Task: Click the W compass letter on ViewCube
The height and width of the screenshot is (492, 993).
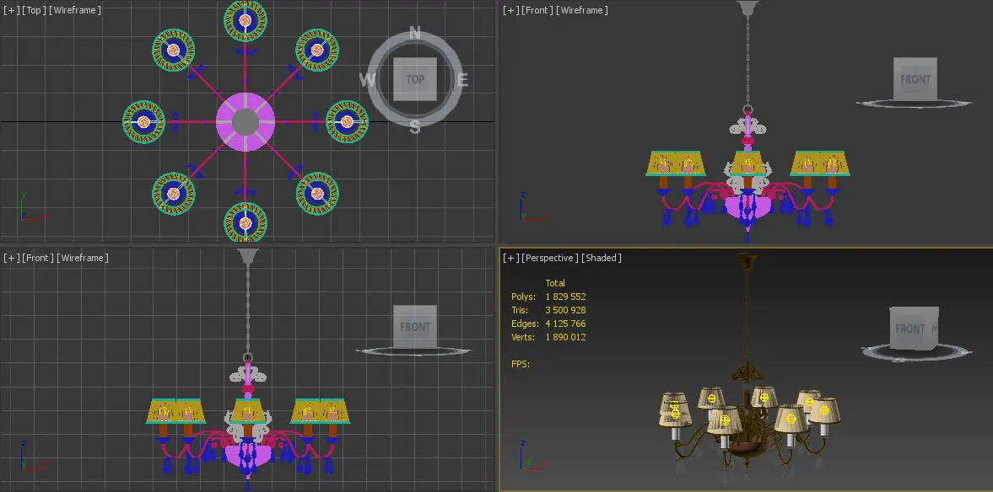Action: click(367, 80)
